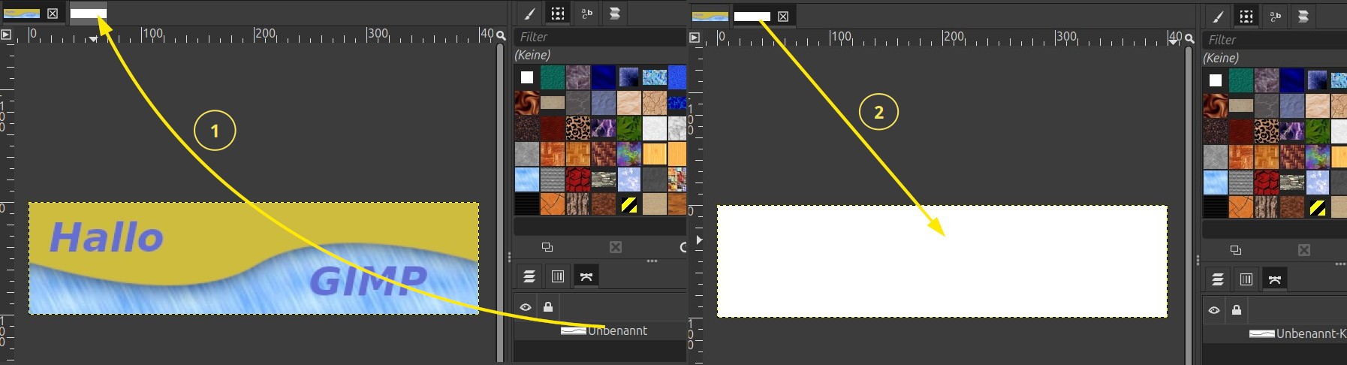Switch to the white image tab in the left window
The width and height of the screenshot is (1347, 365).
tap(89, 14)
